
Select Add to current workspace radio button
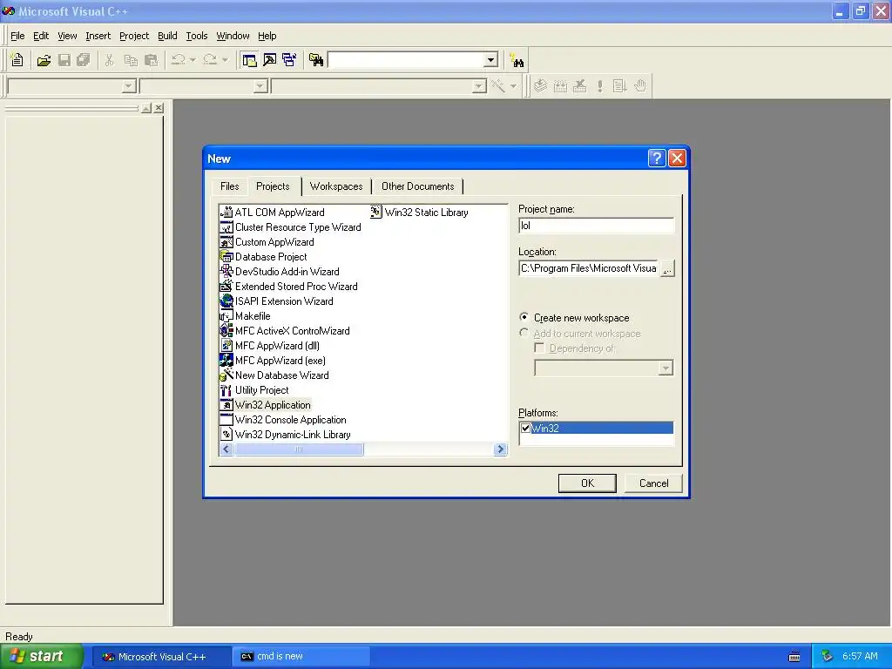pos(524,333)
